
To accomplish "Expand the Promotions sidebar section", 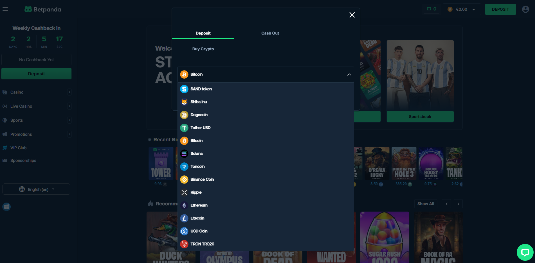I will click(x=69, y=134).
